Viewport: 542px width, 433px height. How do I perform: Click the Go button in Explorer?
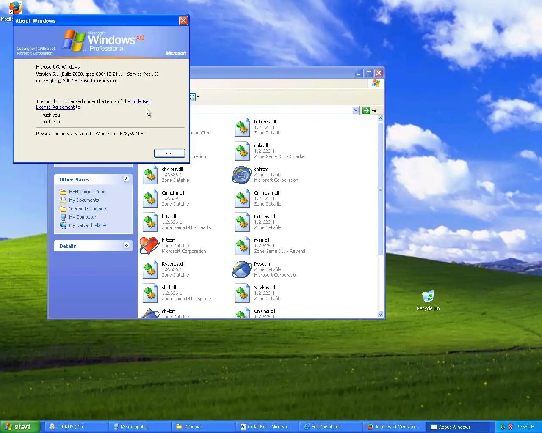click(x=370, y=110)
